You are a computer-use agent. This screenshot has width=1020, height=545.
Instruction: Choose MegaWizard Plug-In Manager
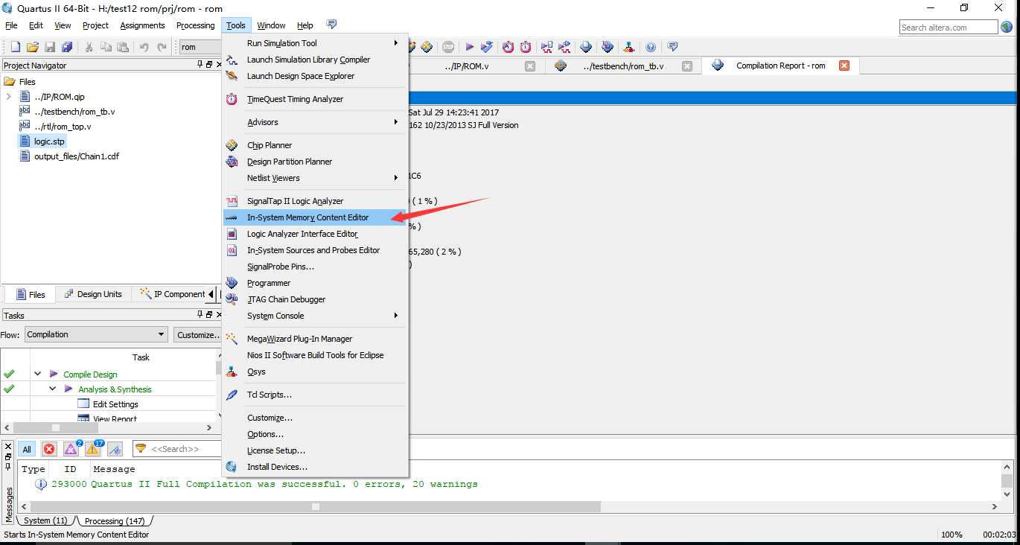pyautogui.click(x=315, y=339)
